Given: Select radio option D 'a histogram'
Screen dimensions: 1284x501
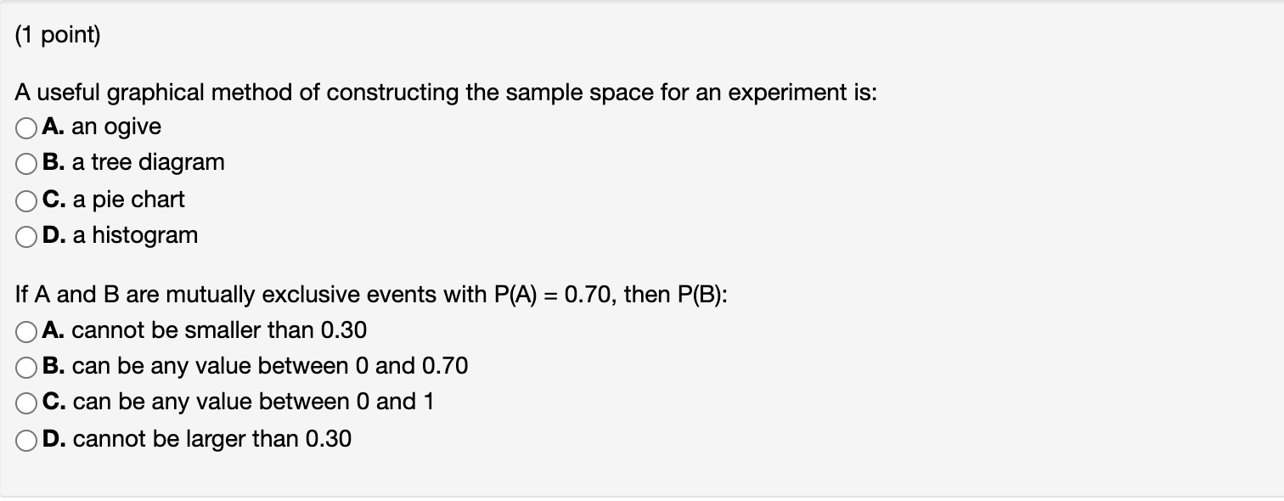Looking at the screenshot, I should 25,235.
